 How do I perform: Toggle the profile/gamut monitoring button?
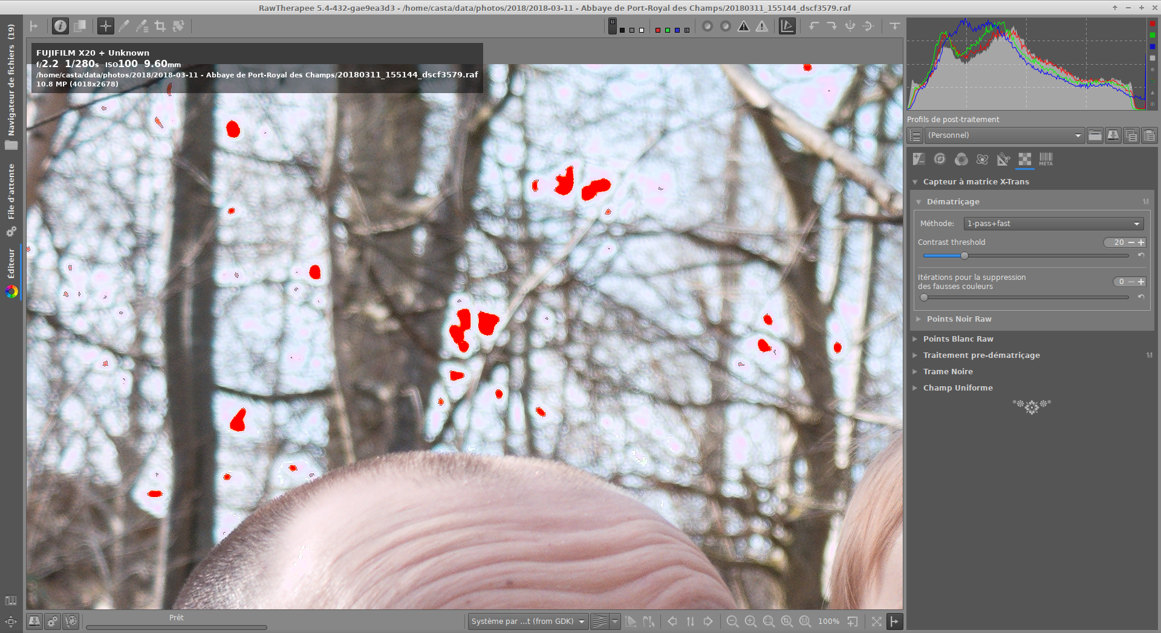[787, 26]
